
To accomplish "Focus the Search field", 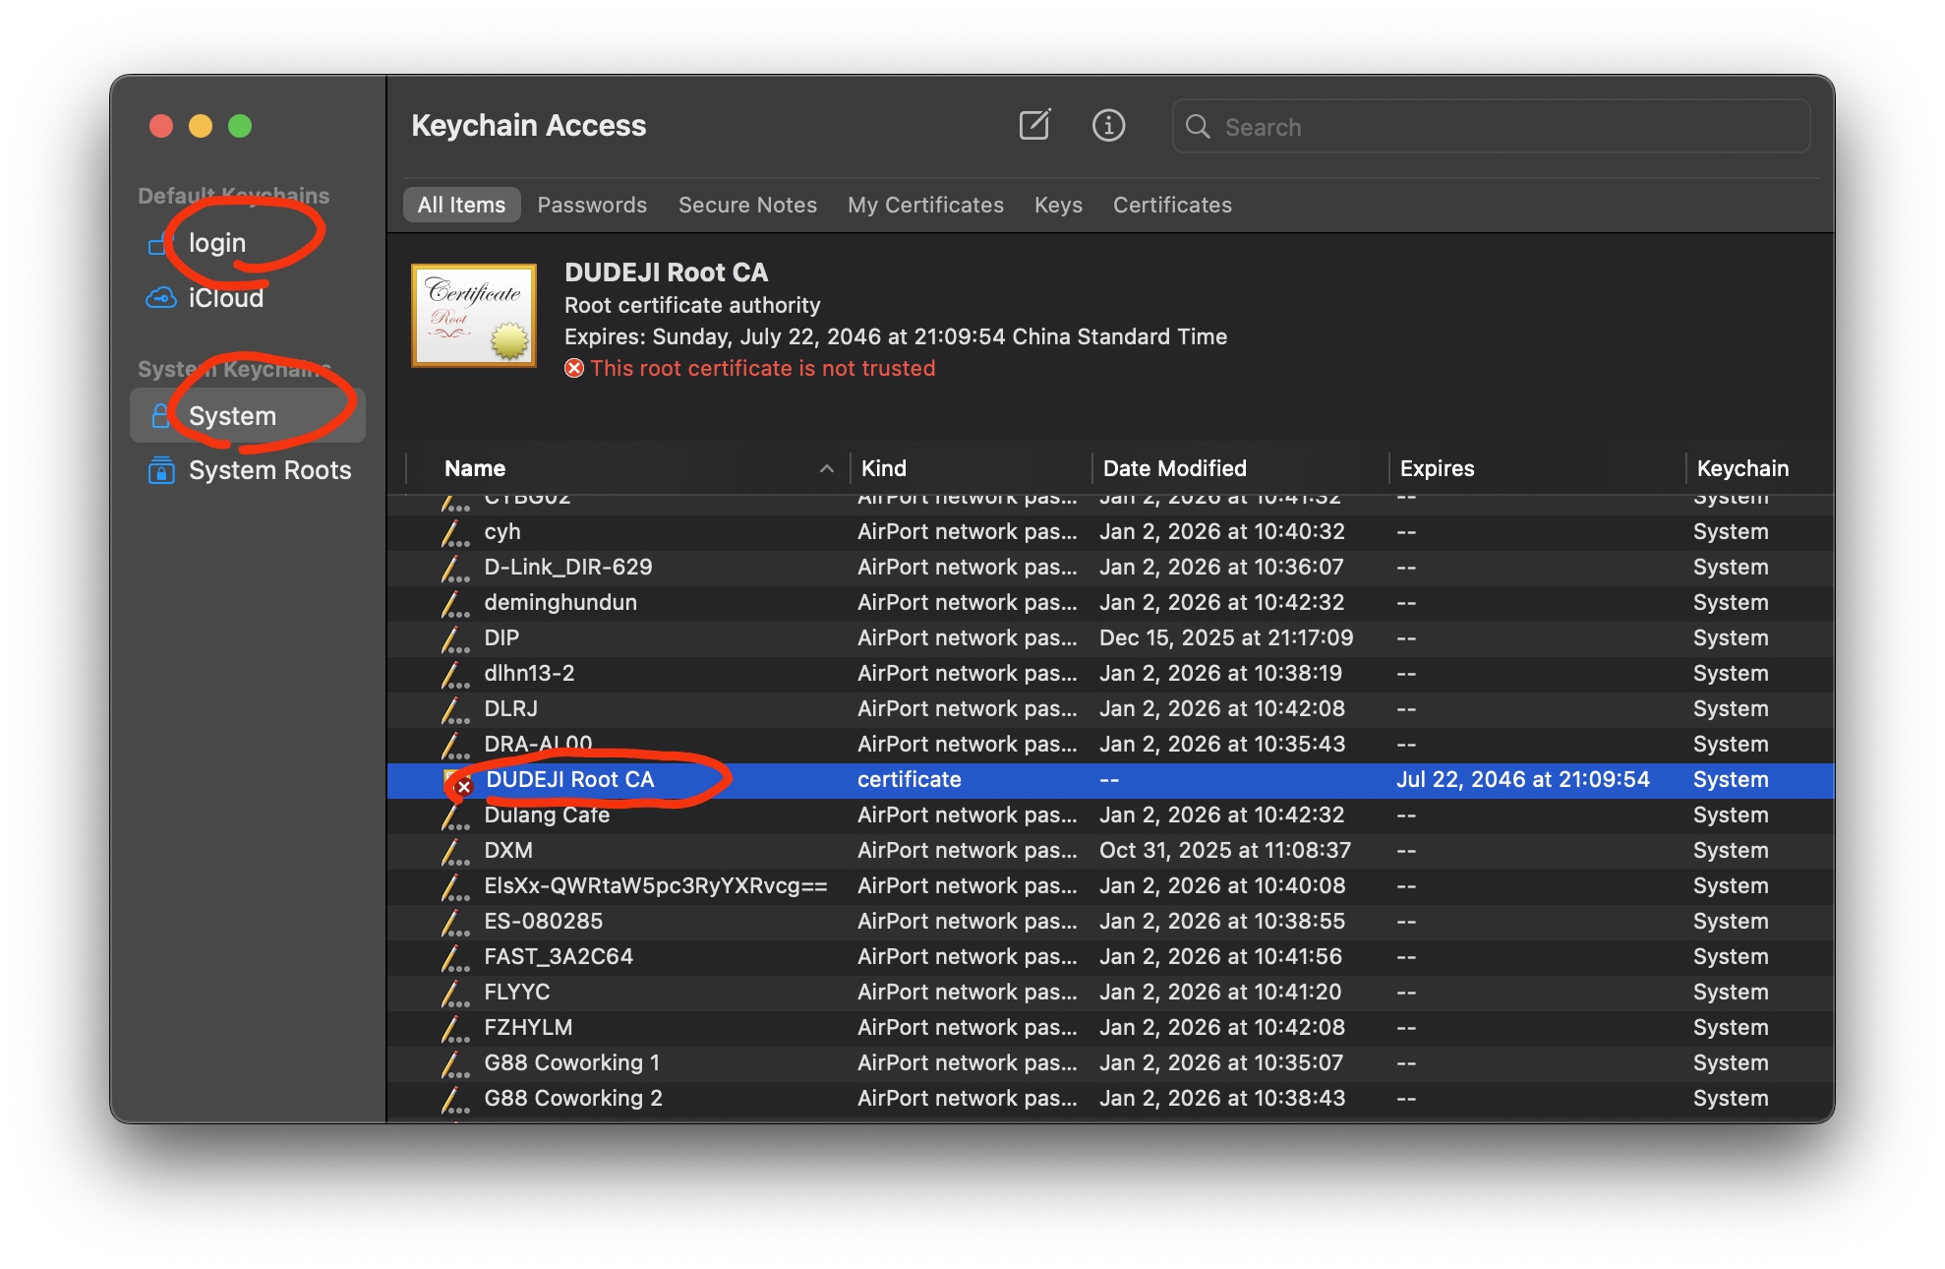I will point(1491,127).
